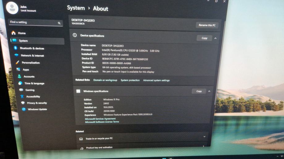This screenshot has width=284, height=159.
Task: Copy the Windows specifications
Action: (x=199, y=91)
